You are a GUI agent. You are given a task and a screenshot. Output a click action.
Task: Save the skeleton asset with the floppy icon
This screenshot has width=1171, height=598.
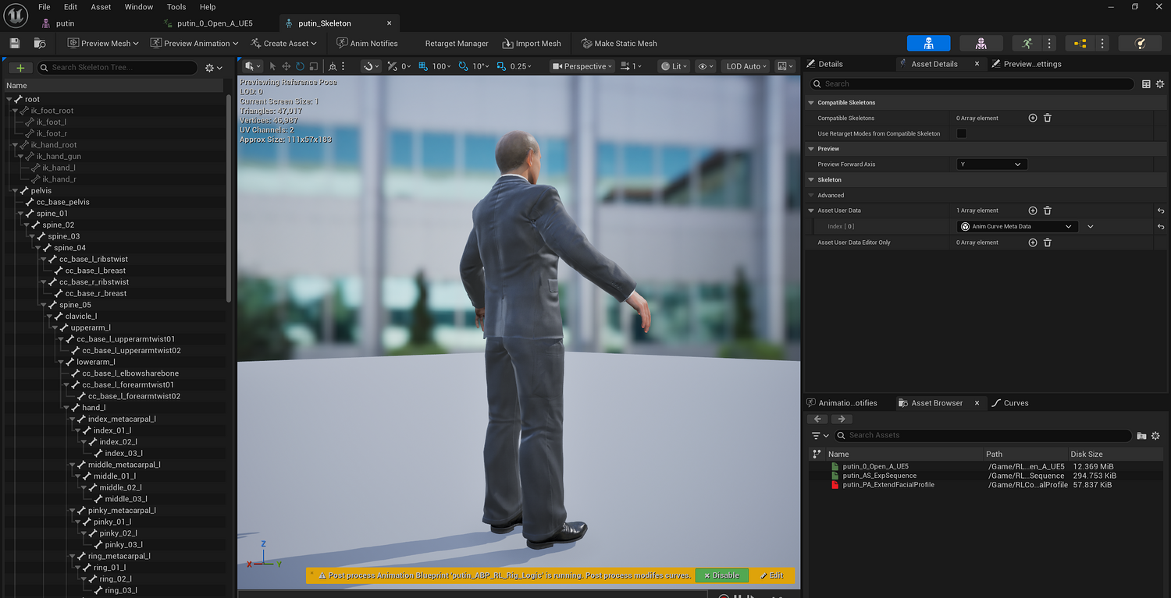click(x=14, y=44)
